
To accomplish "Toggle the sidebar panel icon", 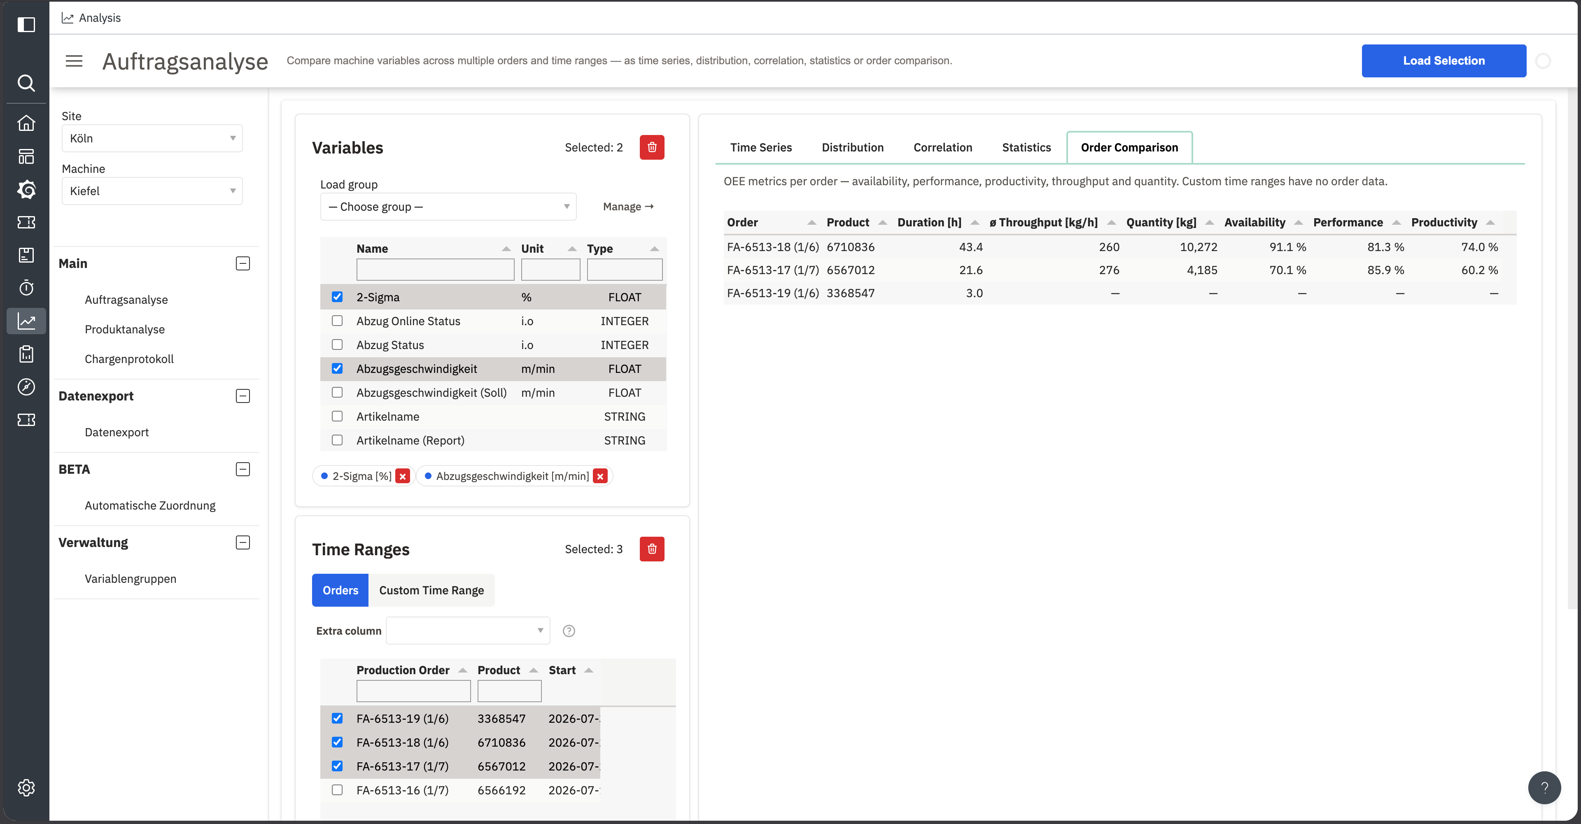I will (26, 25).
